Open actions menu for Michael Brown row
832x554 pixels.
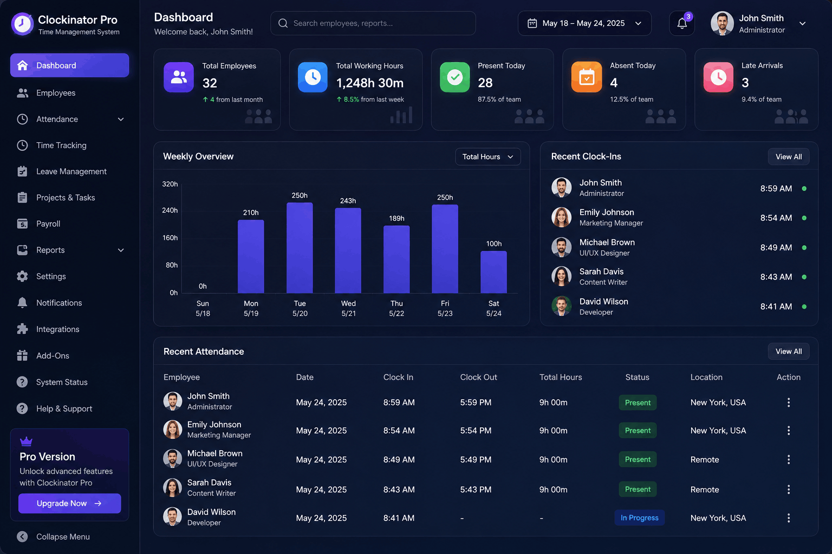pyautogui.click(x=788, y=459)
